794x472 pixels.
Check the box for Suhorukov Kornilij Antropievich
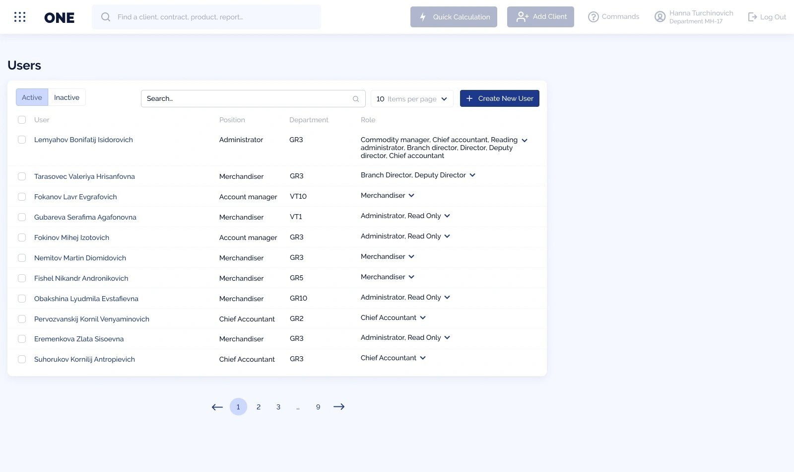pos(22,359)
